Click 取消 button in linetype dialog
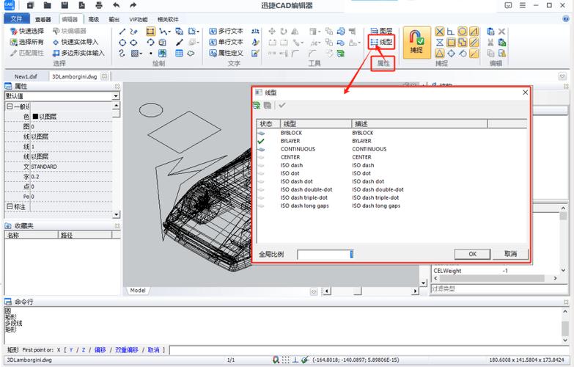The image size is (574, 367). click(x=510, y=254)
